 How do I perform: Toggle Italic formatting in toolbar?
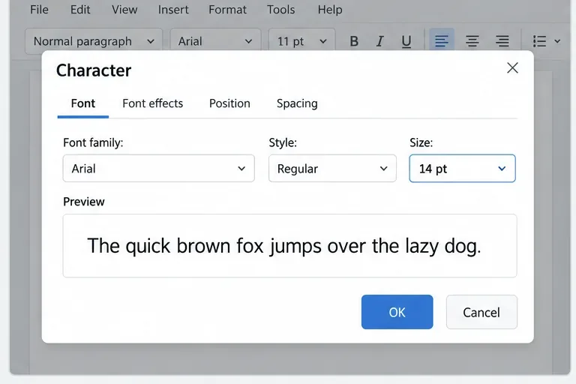point(379,41)
